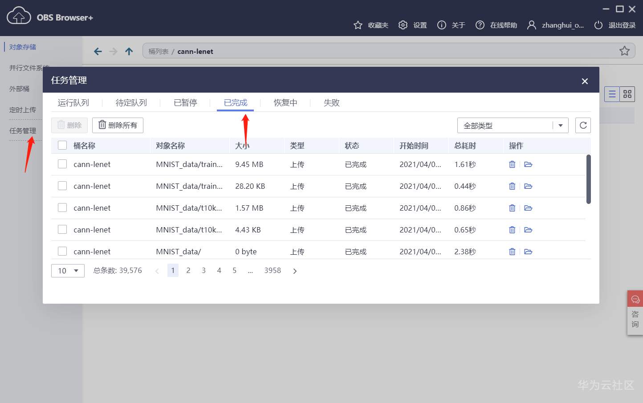Image resolution: width=643 pixels, height=403 pixels.
Task: Open folder for the 28.20 KB task
Action: coord(528,186)
